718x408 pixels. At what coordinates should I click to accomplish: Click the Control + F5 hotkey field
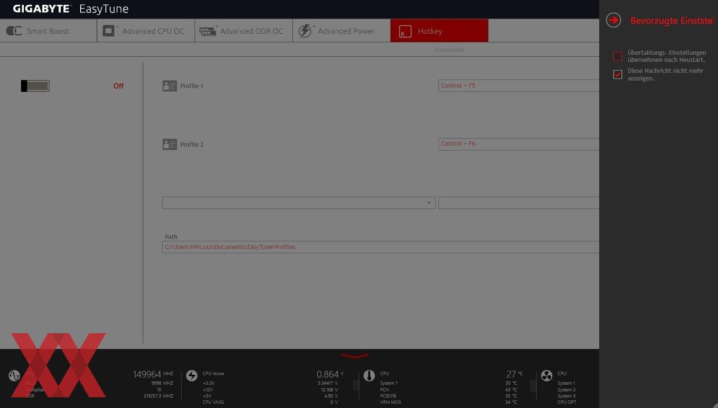pyautogui.click(x=518, y=85)
